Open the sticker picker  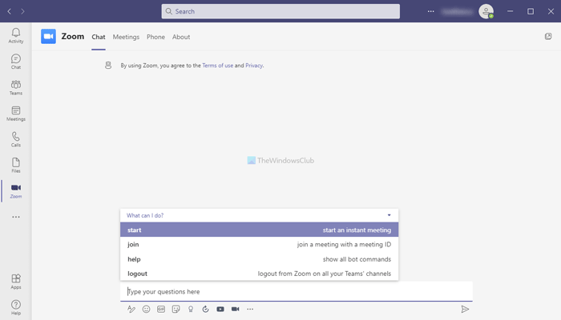coord(176,309)
